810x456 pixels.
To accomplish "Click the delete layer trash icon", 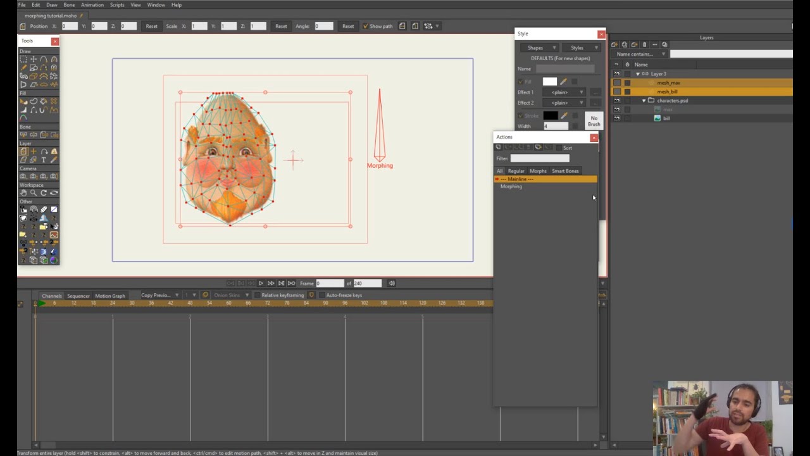I will [x=644, y=44].
